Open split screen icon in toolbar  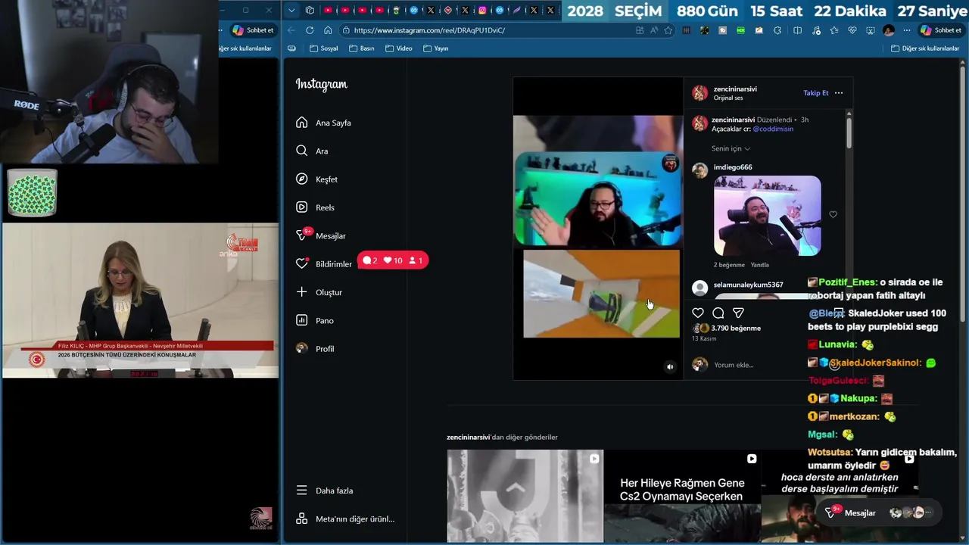point(797,30)
